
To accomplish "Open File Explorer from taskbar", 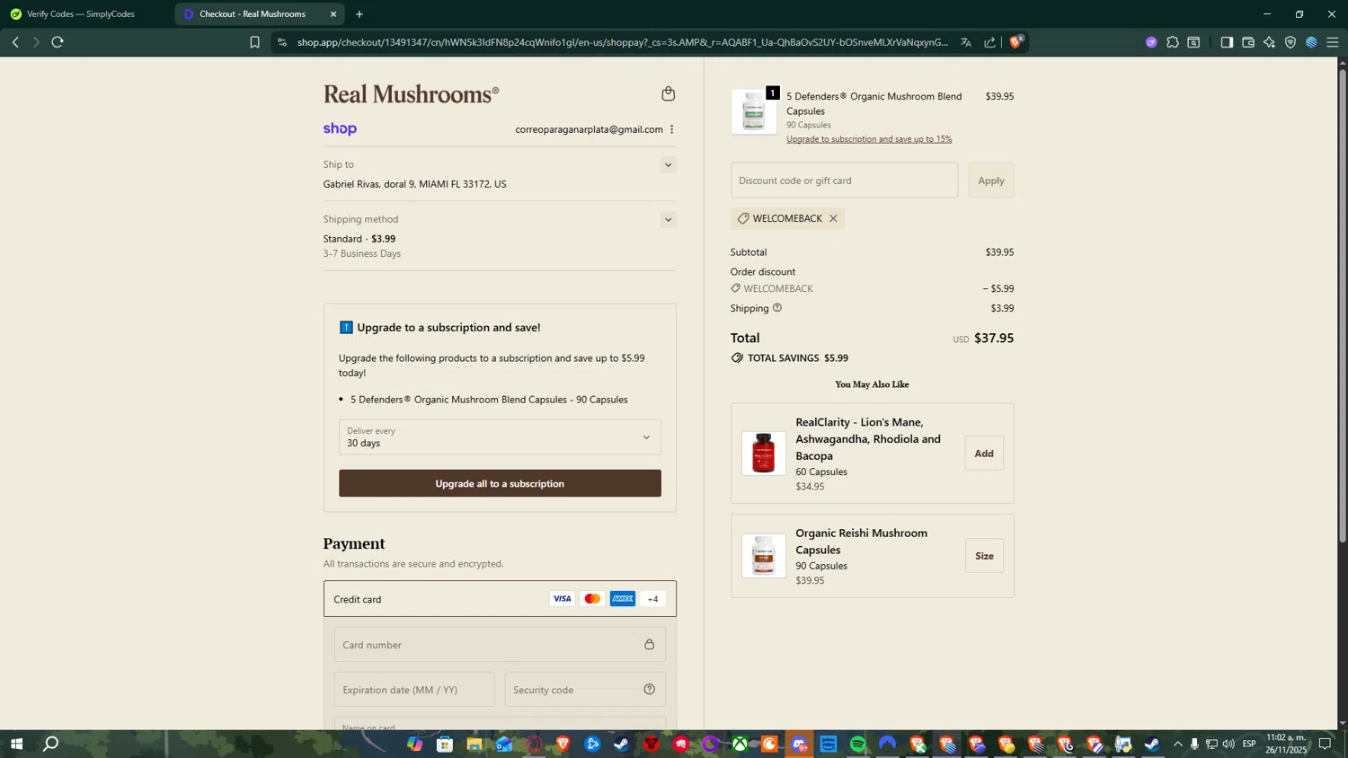I will coord(474,744).
